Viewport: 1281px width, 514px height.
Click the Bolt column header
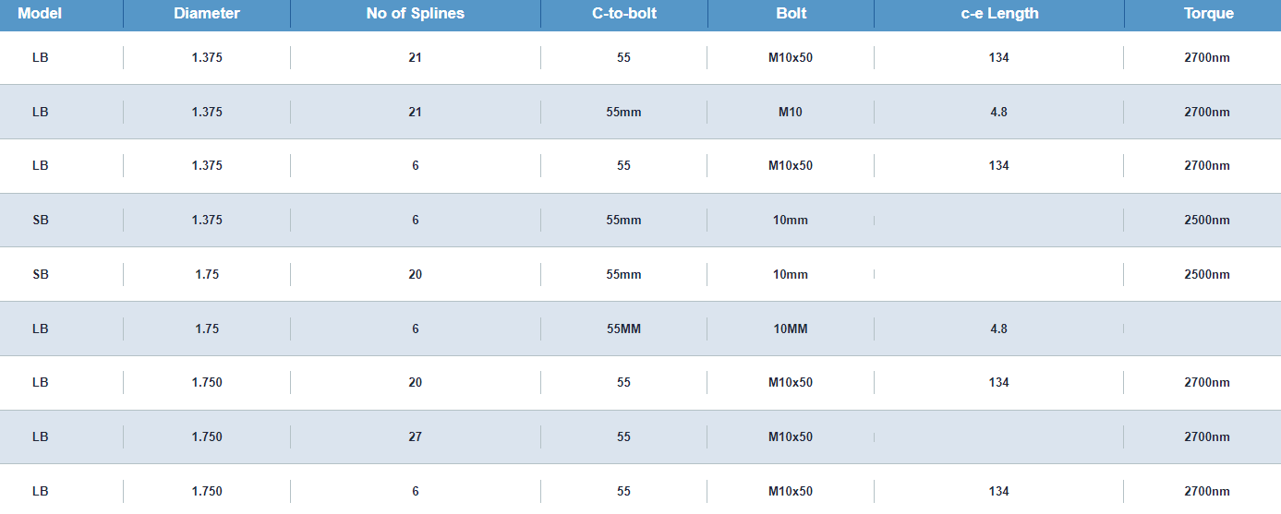(791, 14)
